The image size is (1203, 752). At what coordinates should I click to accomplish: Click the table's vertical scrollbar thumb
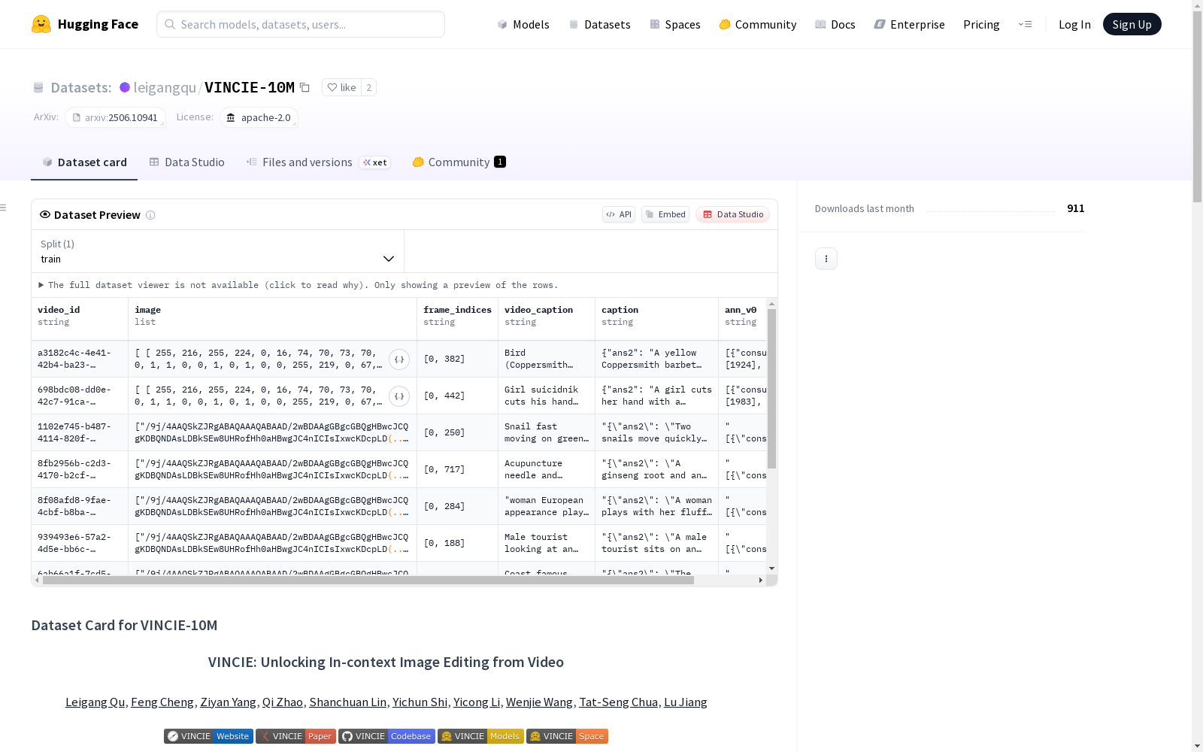tap(771, 388)
